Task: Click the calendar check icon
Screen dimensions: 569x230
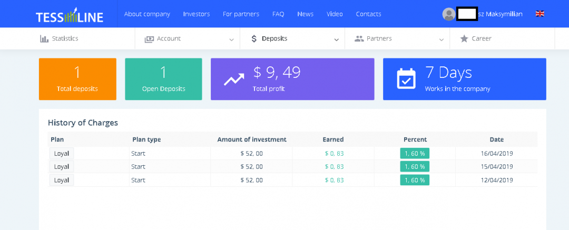Action: pos(406,79)
